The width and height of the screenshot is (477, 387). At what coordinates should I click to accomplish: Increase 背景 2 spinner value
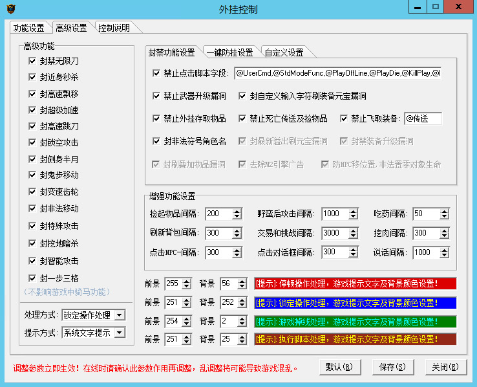[242, 318]
